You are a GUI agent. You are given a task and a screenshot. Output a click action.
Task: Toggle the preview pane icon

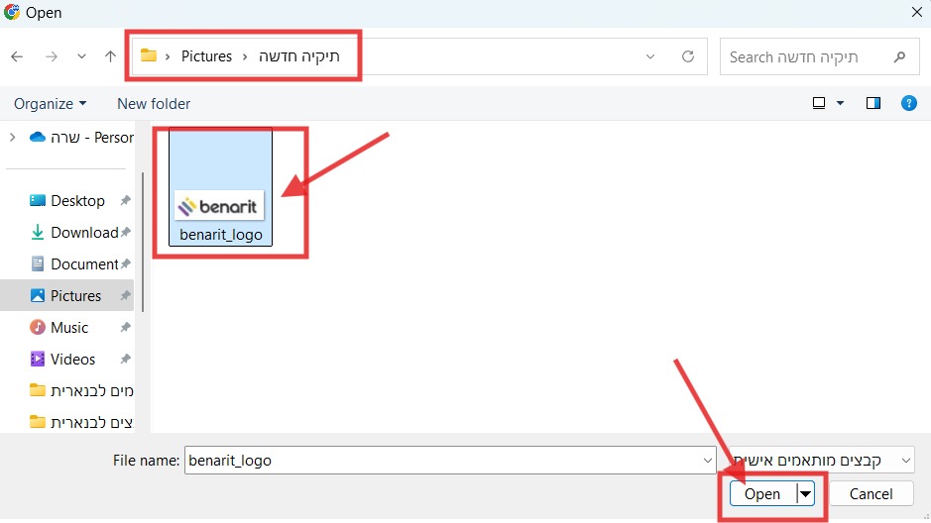(x=873, y=103)
